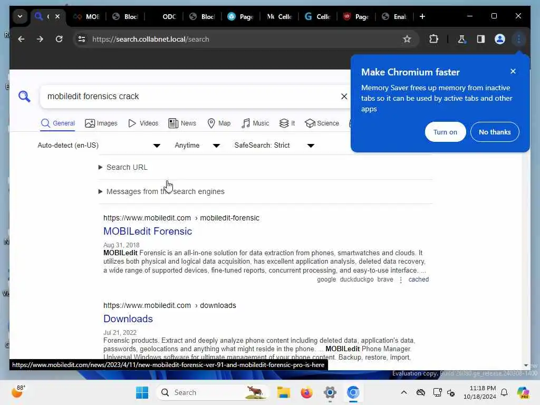Bookmark this page with the star icon
540x405 pixels.
pyautogui.click(x=407, y=39)
